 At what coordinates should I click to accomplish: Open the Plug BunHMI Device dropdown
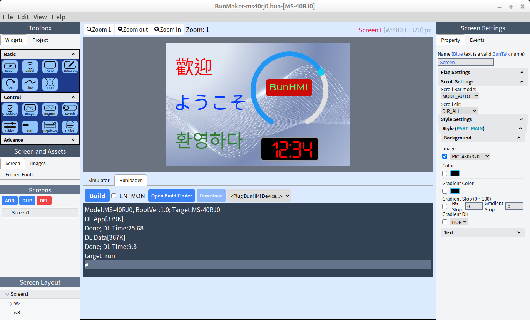[259, 196]
